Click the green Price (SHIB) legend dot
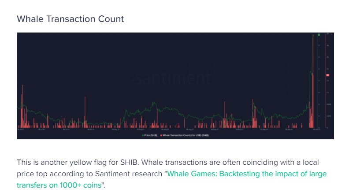This screenshot has height=196, width=349. coord(142,135)
